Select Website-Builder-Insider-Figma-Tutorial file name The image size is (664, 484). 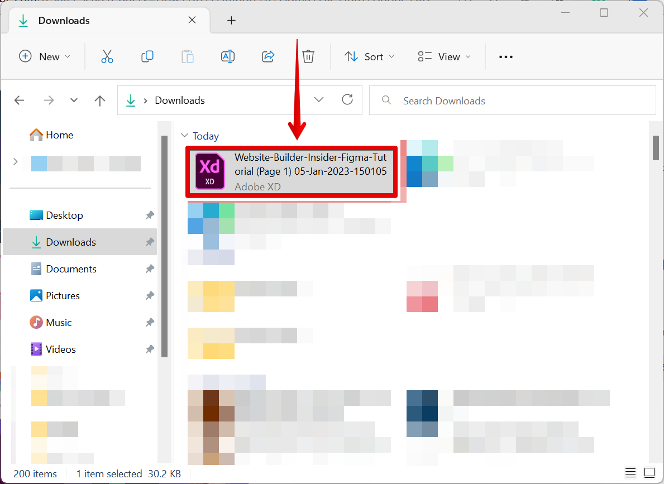(310, 164)
